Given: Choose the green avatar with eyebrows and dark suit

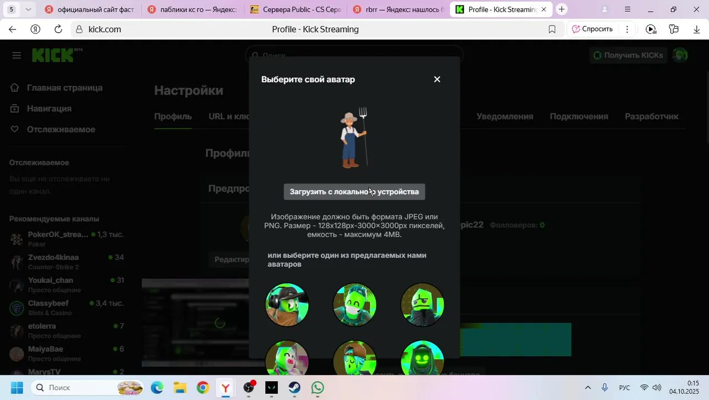Looking at the screenshot, I should click(x=422, y=304).
